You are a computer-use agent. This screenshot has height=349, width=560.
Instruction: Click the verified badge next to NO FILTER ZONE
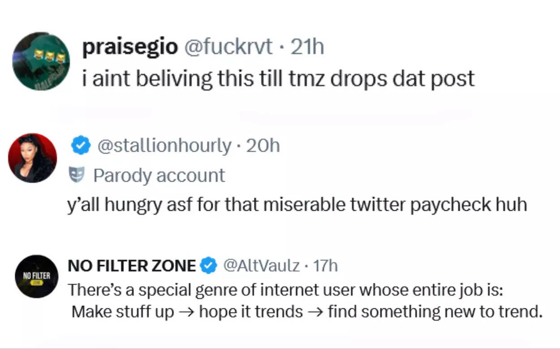click(x=208, y=266)
